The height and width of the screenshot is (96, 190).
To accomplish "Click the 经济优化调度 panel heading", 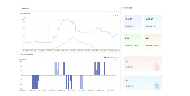I will (128, 8).
